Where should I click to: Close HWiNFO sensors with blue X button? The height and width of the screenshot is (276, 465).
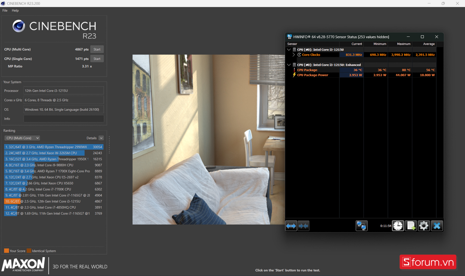coord(437,226)
